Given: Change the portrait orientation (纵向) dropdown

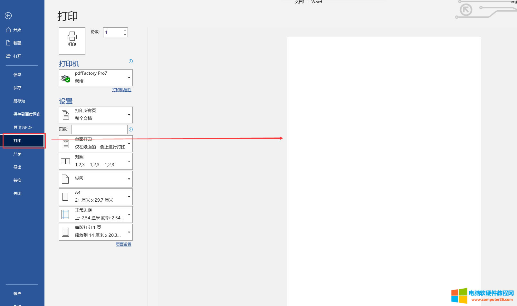Looking at the screenshot, I should 96,179.
